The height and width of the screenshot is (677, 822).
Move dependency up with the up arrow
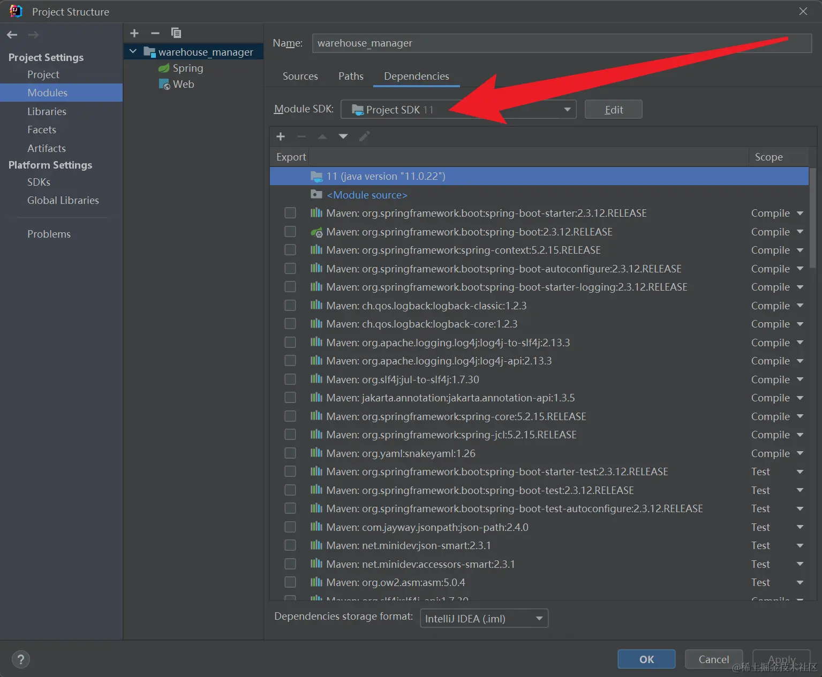click(322, 136)
